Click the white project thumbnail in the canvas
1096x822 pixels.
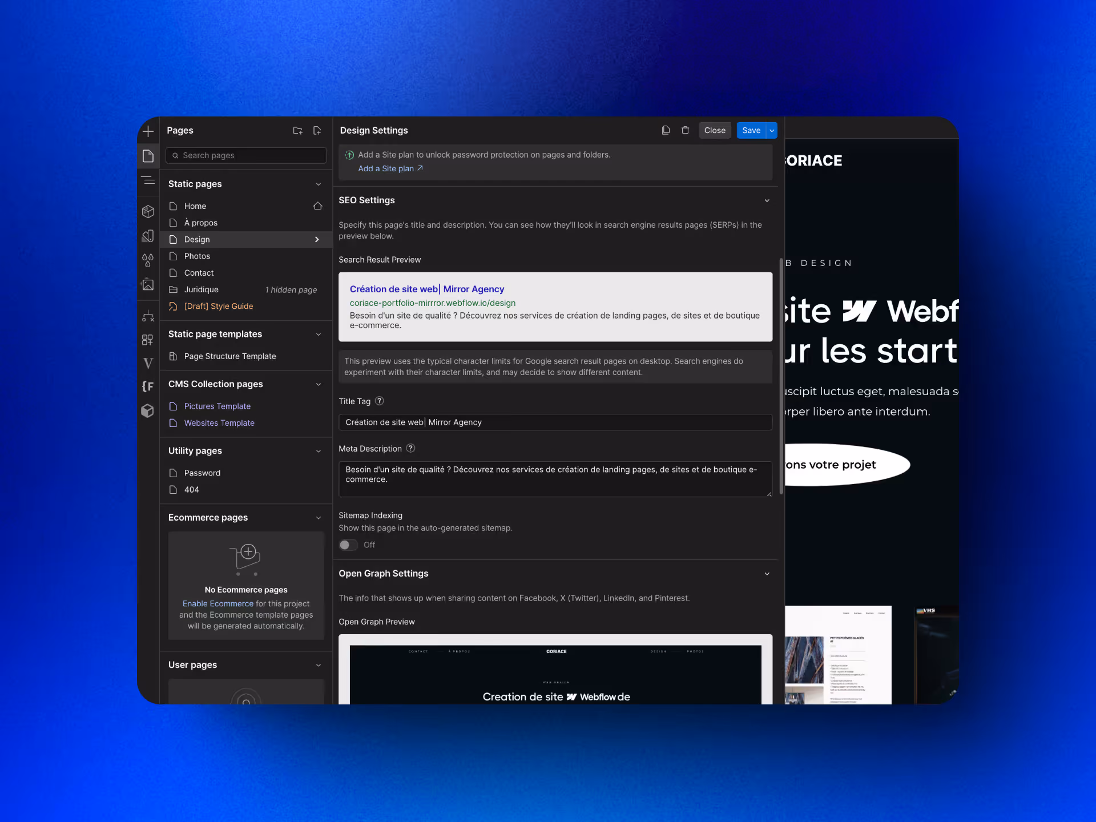point(838,655)
